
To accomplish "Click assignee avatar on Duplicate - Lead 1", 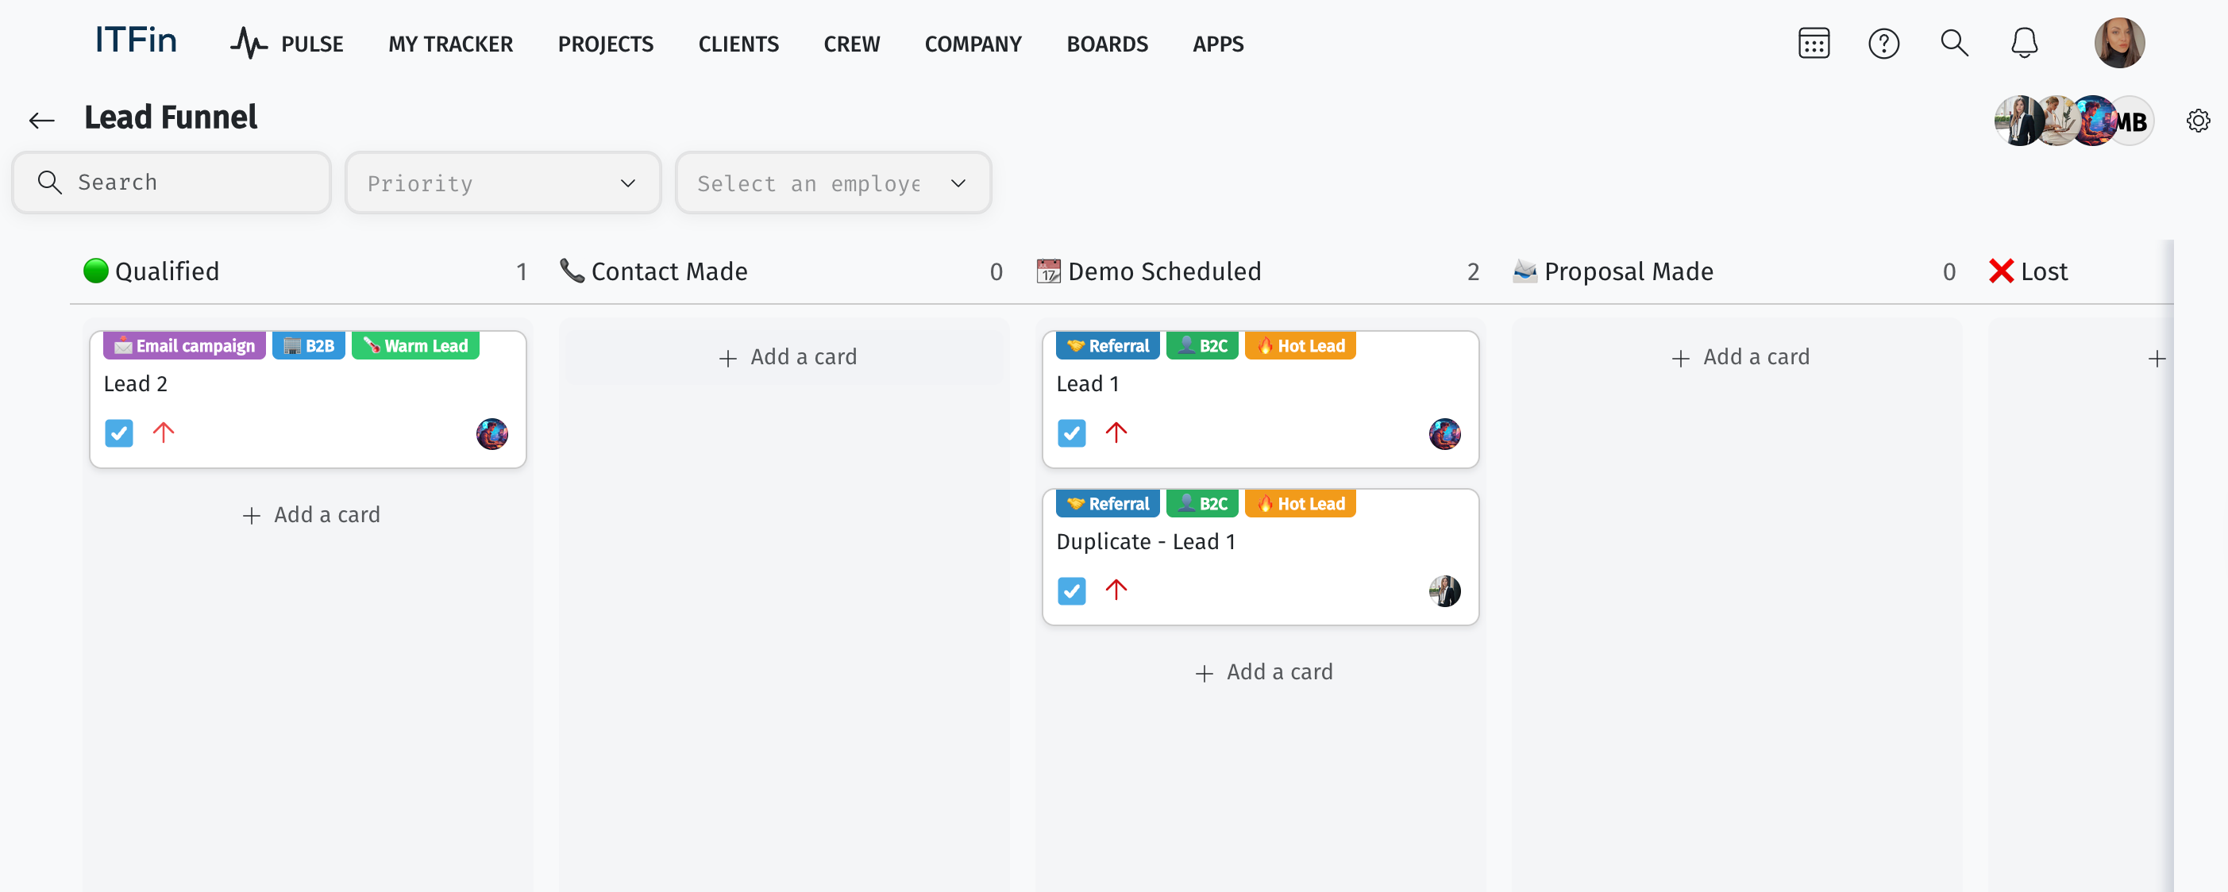I will tap(1444, 591).
